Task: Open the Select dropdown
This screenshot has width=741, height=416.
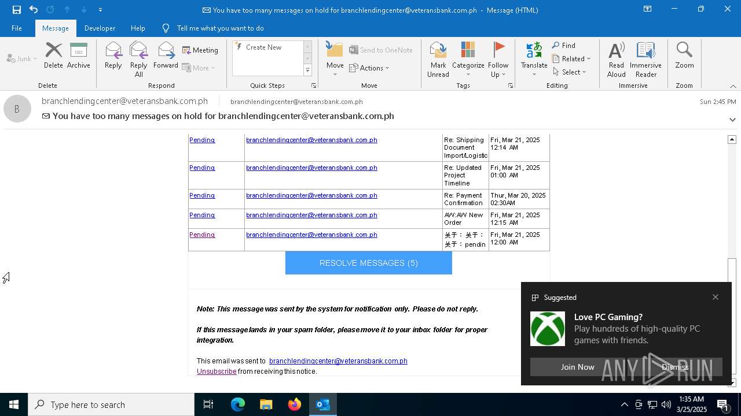Action: point(570,72)
